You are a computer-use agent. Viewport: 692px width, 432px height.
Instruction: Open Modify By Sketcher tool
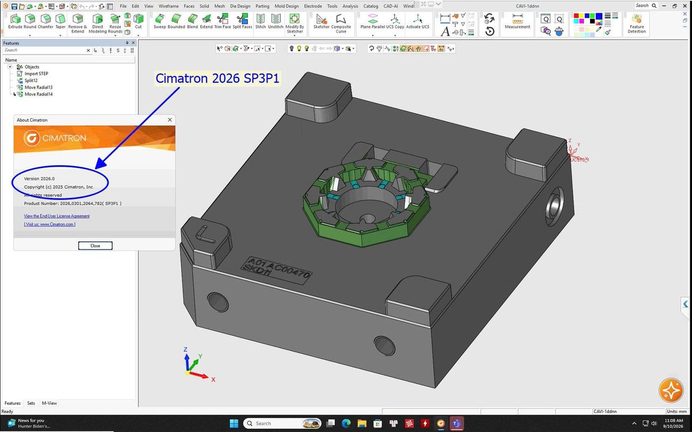[x=295, y=24]
